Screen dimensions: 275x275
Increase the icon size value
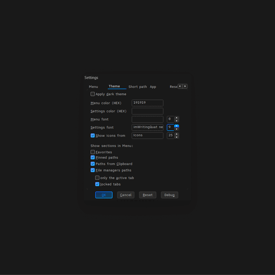[176, 134]
